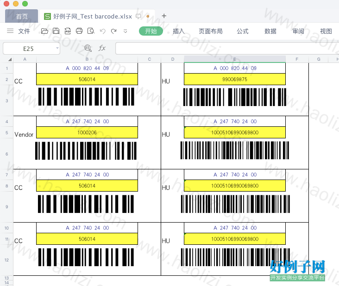The height and width of the screenshot is (286, 339).
Task: Click the Name Box showing E25
Action: pos(31,49)
